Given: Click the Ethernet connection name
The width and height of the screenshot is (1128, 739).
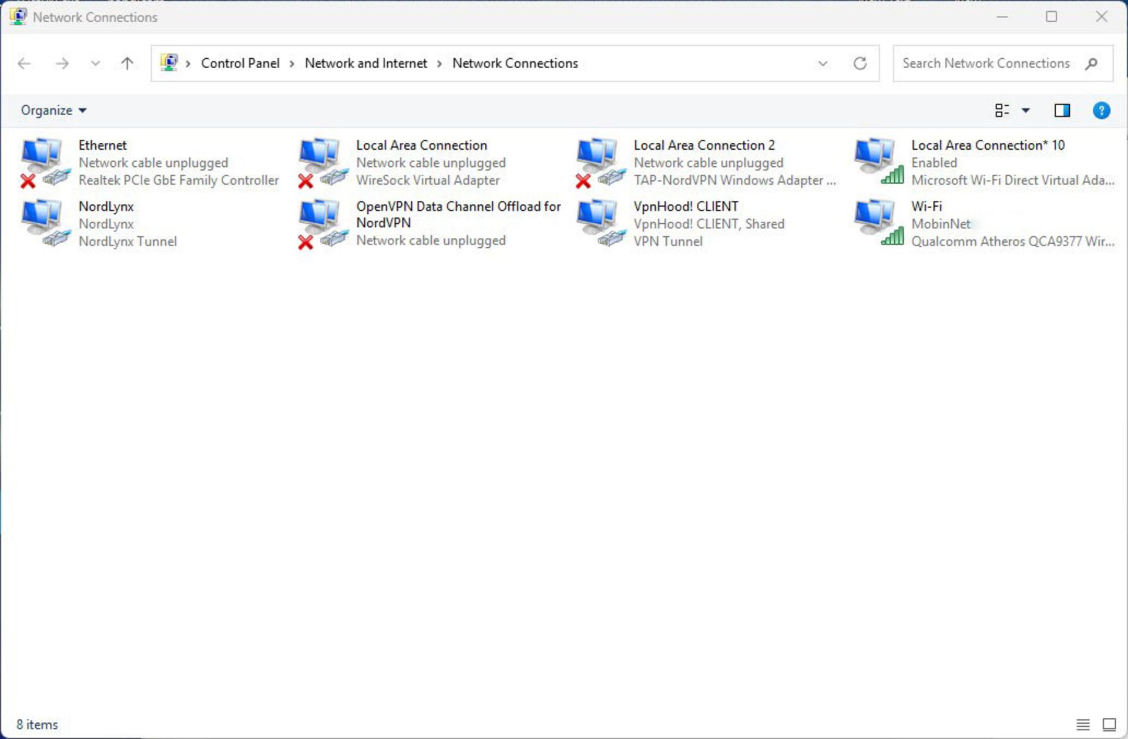Looking at the screenshot, I should 102,145.
